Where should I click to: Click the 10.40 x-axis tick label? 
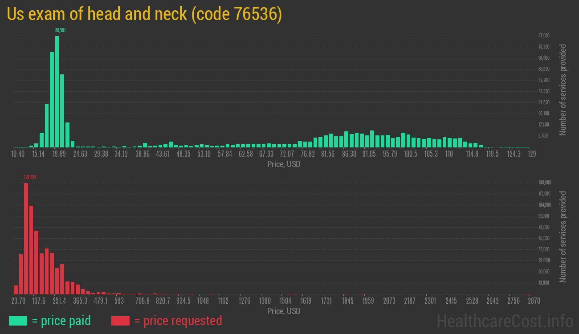(18, 154)
